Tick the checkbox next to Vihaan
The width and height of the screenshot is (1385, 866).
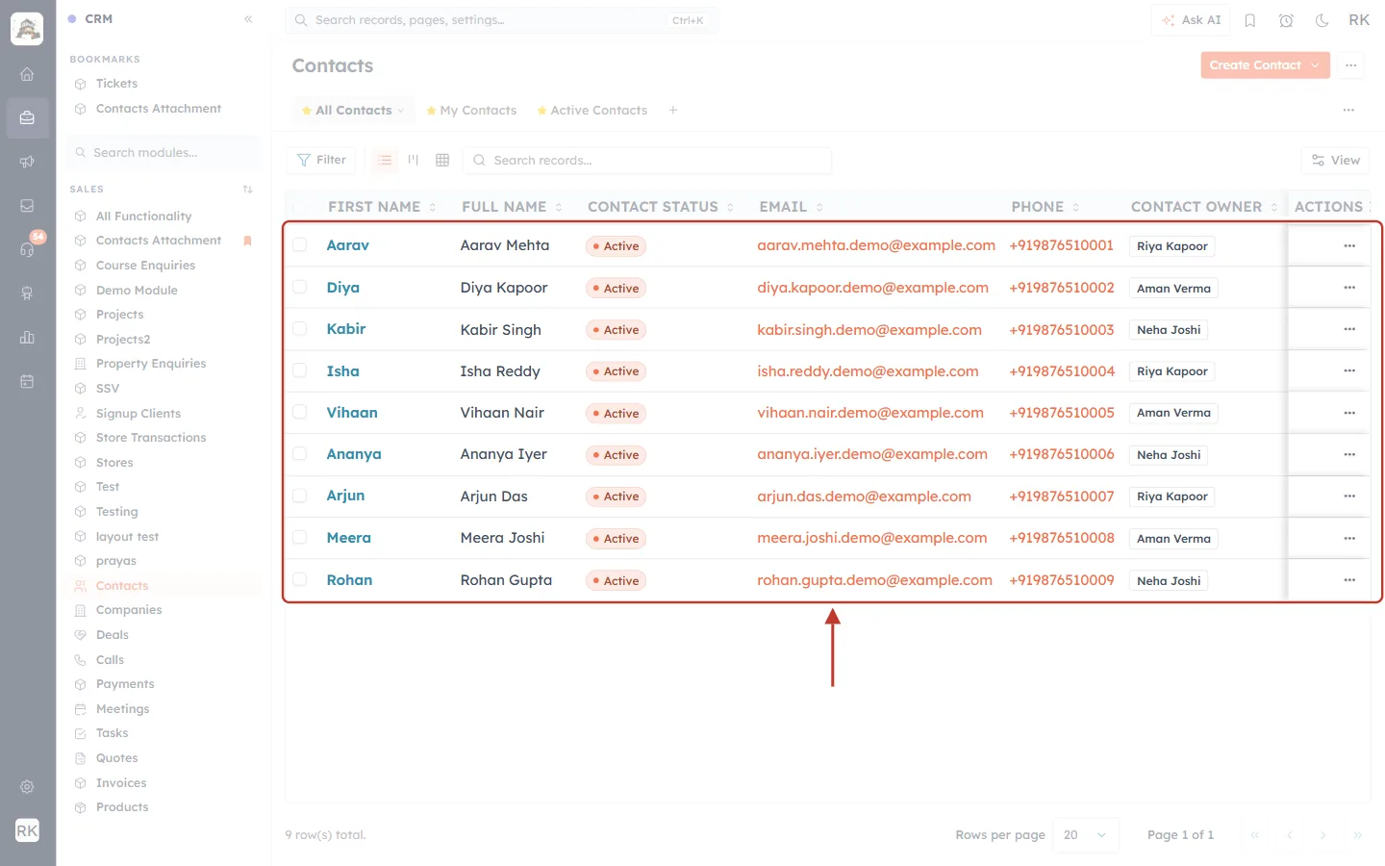(x=300, y=413)
